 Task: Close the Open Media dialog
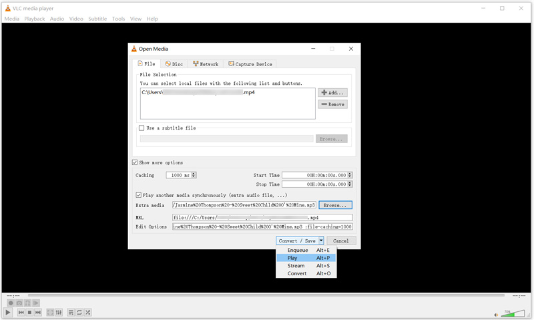tap(351, 49)
